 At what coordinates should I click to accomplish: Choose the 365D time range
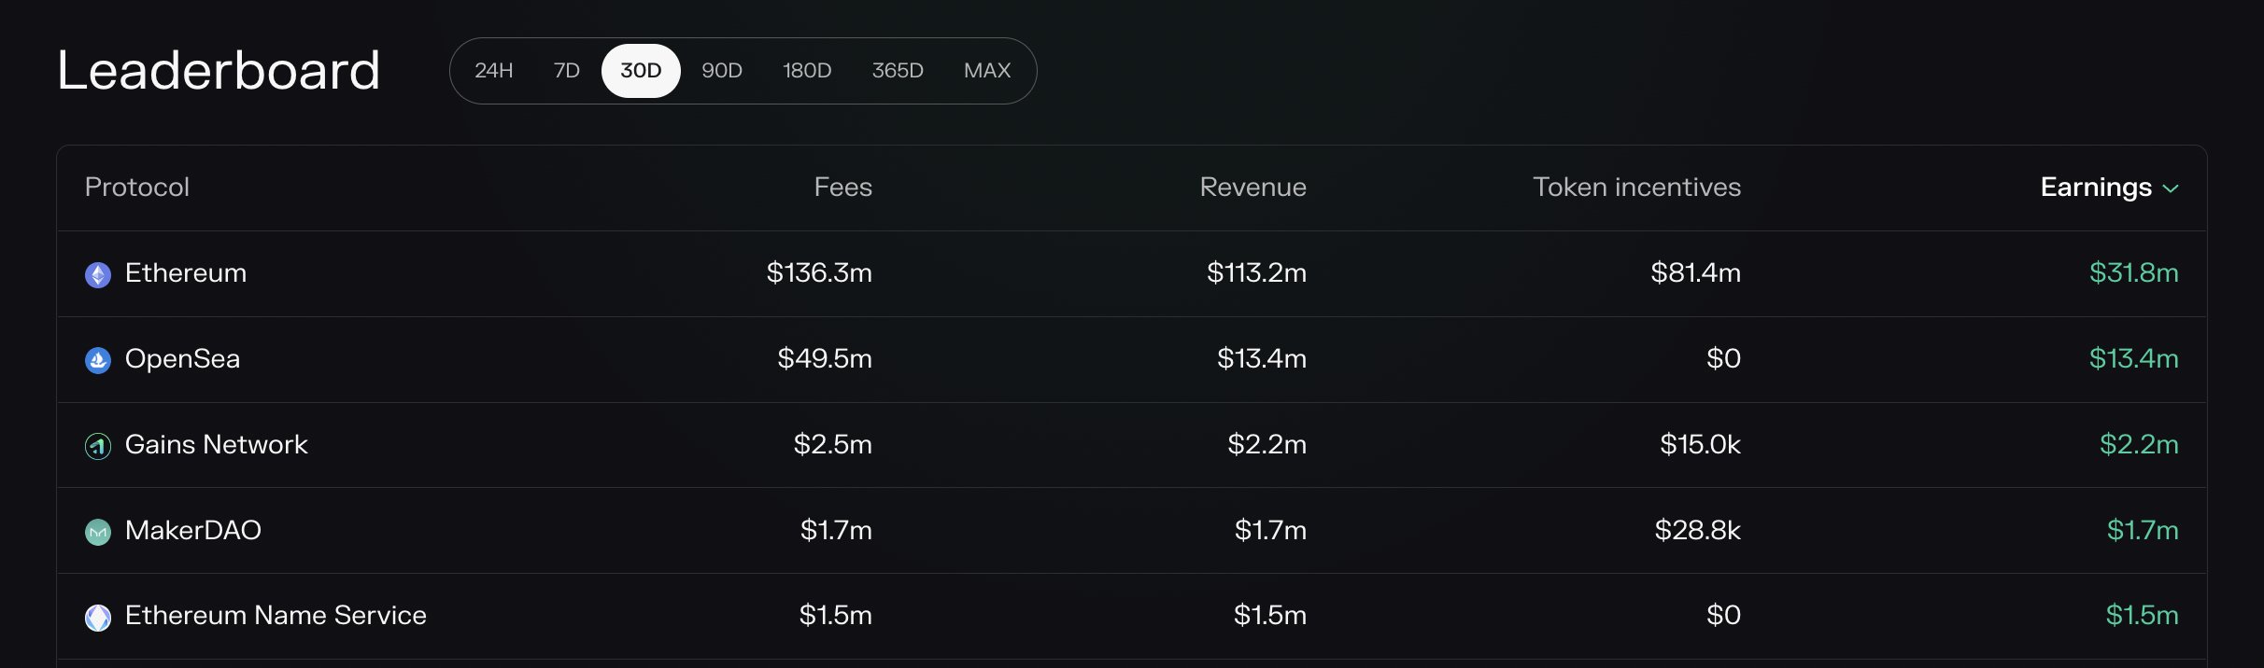898,71
